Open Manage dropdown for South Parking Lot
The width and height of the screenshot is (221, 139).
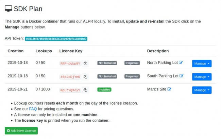pos(202,77)
